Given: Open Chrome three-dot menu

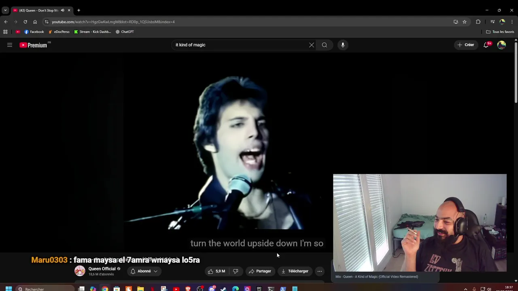Looking at the screenshot, I should pyautogui.click(x=512, y=22).
